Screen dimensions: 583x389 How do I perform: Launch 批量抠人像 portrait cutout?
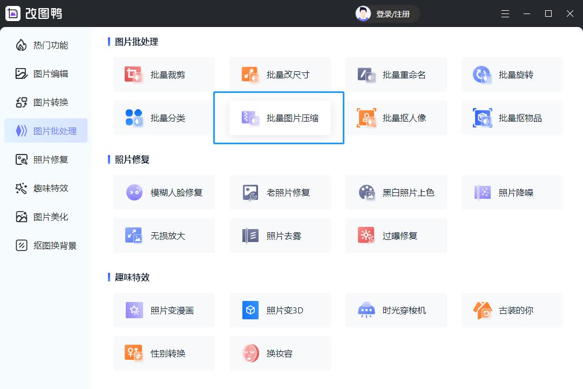396,118
